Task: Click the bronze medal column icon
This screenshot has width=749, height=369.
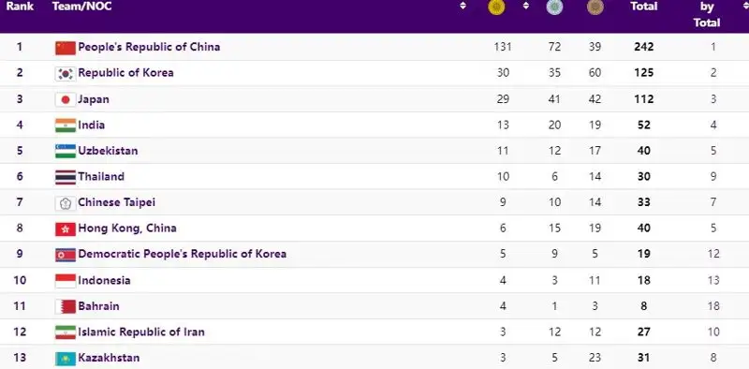Action: tap(595, 7)
